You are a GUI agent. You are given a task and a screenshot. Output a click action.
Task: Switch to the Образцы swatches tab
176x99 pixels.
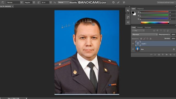coord(141,9)
